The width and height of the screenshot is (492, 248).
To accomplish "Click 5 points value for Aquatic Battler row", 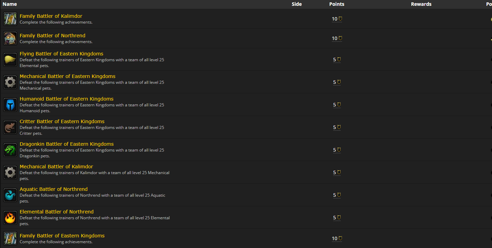I will coord(337,195).
